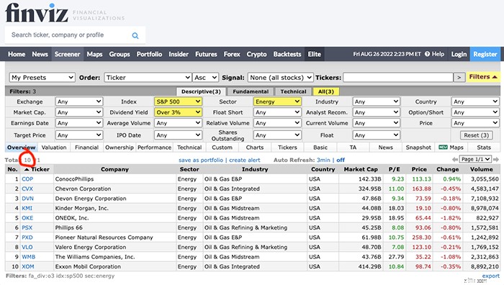Viewport: 504px width, 285px height.
Task: Open the Groups menu item
Action: tap(120, 54)
